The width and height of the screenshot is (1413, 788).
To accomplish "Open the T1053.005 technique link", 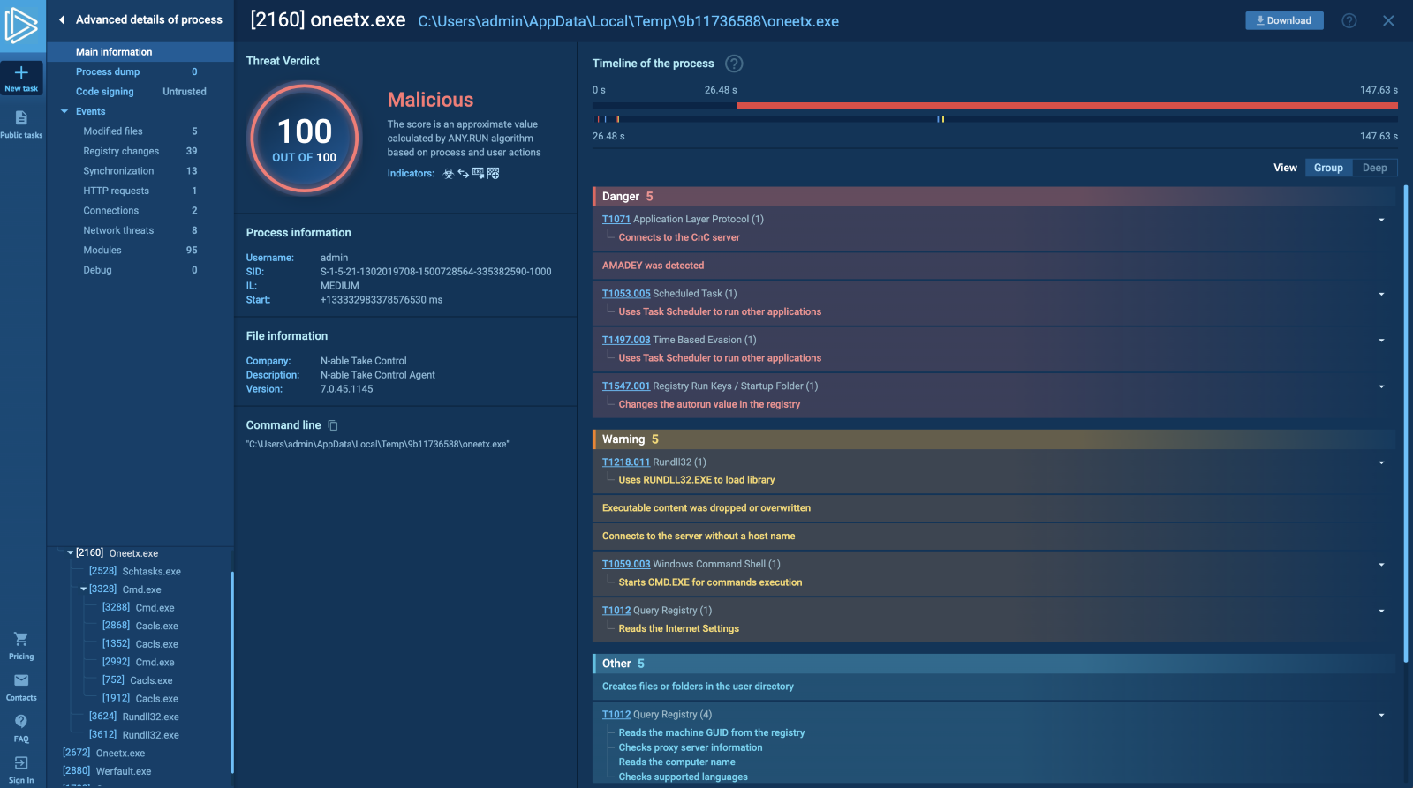I will click(625, 294).
